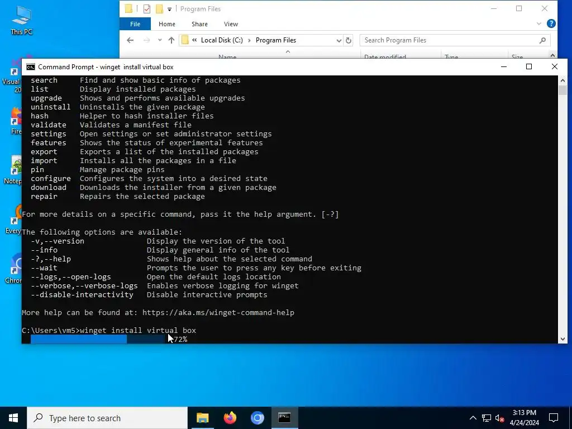The height and width of the screenshot is (429, 572).
Task: Click the '--disable-interactivity' option text
Action: pos(82,295)
